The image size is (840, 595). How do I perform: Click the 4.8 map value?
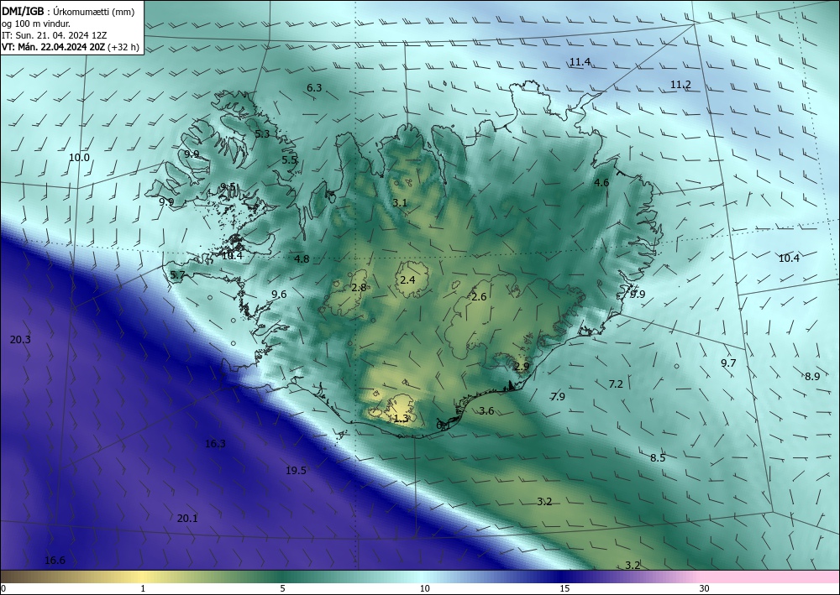pos(302,259)
